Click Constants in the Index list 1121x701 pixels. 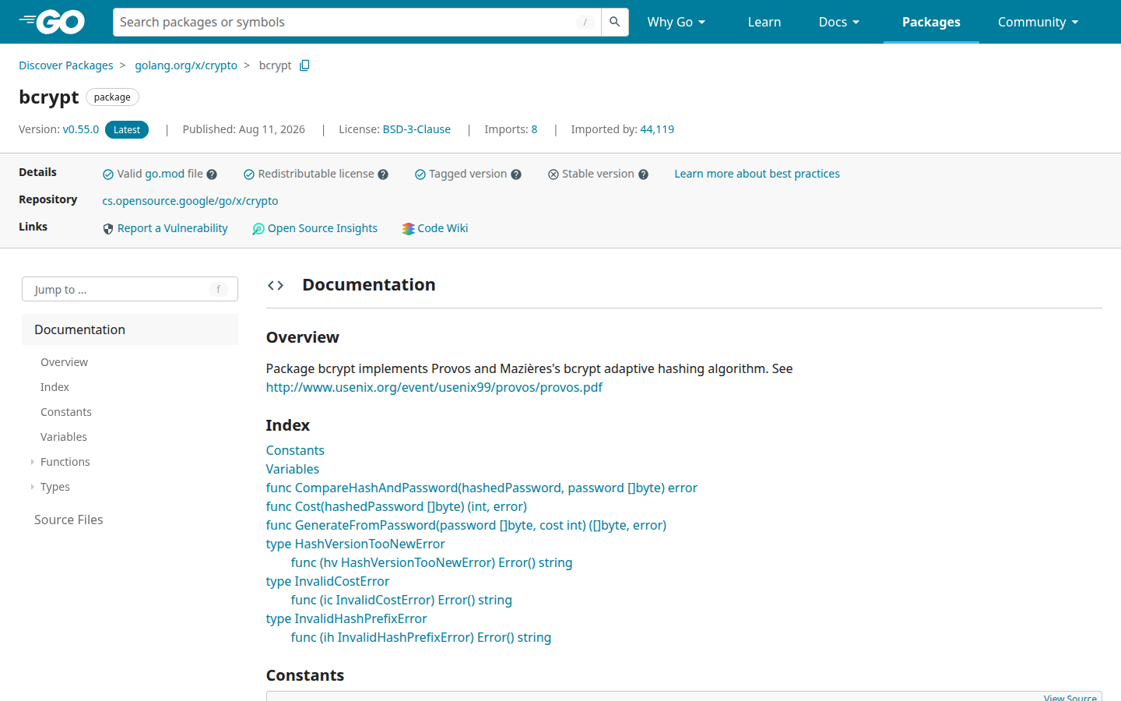[x=295, y=450]
